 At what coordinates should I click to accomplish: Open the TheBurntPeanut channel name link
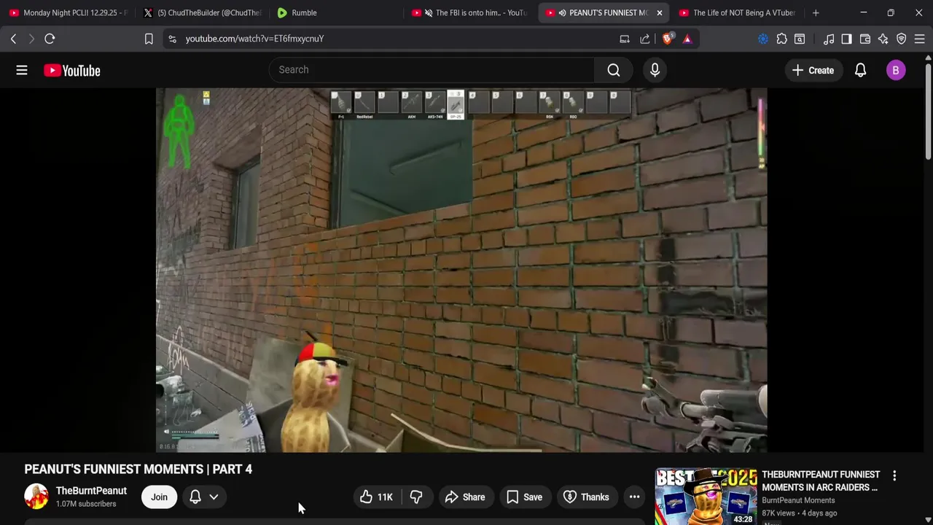pyautogui.click(x=91, y=491)
